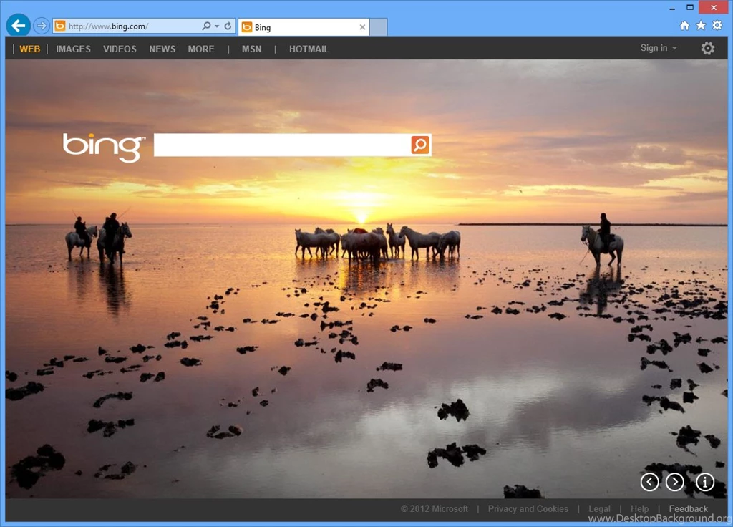
Task: Open the Favorites star icon
Action: click(x=701, y=25)
